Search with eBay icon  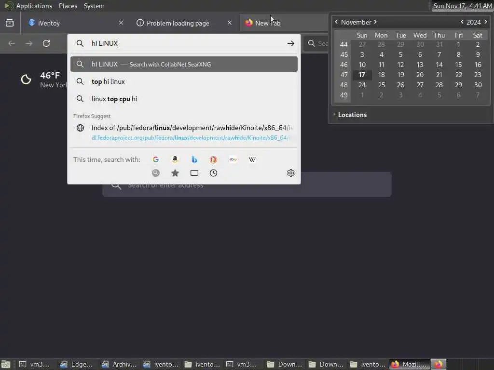pyautogui.click(x=233, y=159)
